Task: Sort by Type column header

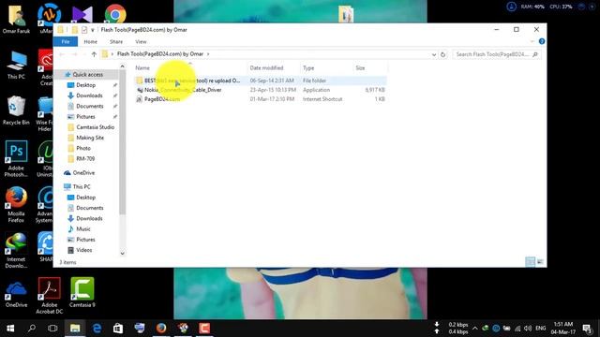Action: click(x=308, y=68)
